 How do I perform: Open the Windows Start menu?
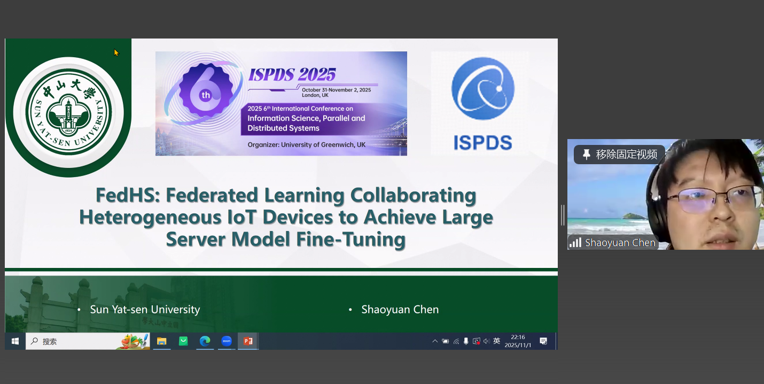(15, 341)
